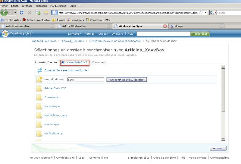The width and height of the screenshot is (241, 164).
Task: Open the wxWidgets bookmark
Action: coord(76,20)
